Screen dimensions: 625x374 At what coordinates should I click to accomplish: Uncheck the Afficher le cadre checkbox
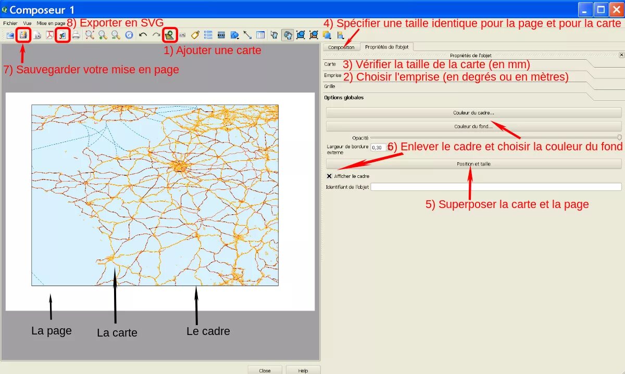point(329,176)
